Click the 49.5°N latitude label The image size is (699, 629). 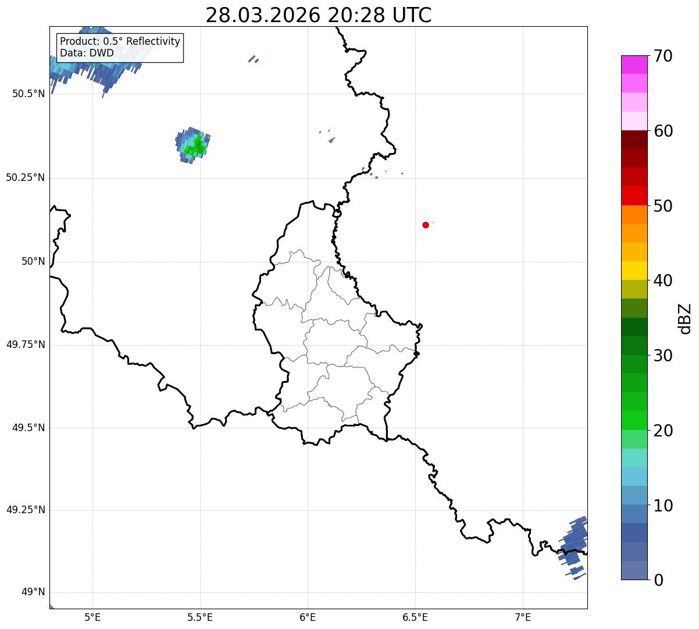click(x=28, y=428)
